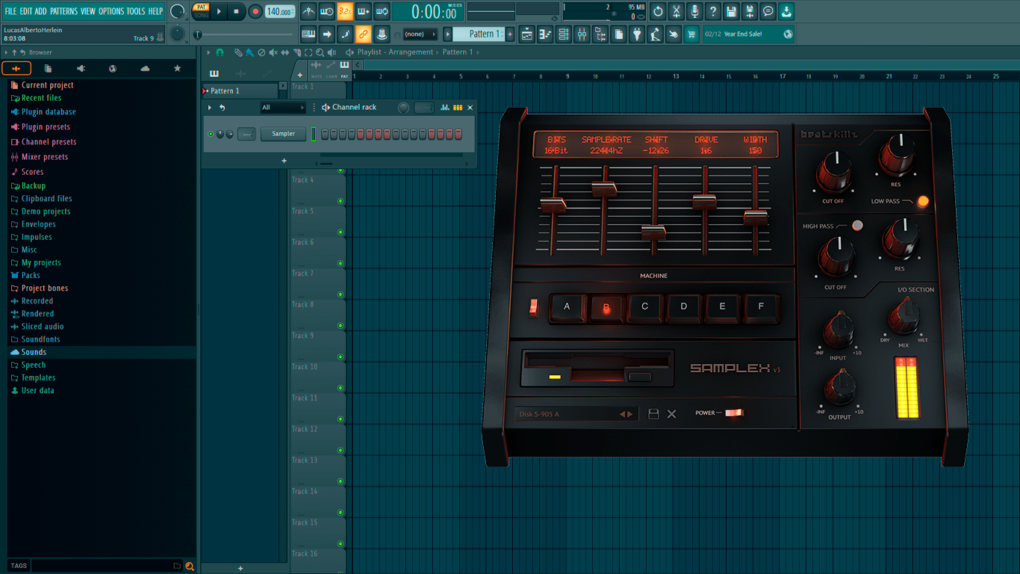Flip the Samplex machine red switch
The width and height of the screenshot is (1020, 574).
point(533,307)
